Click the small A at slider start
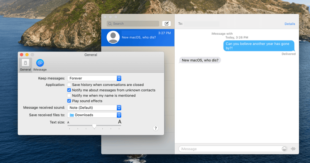The image size is (310, 163). click(x=68, y=122)
